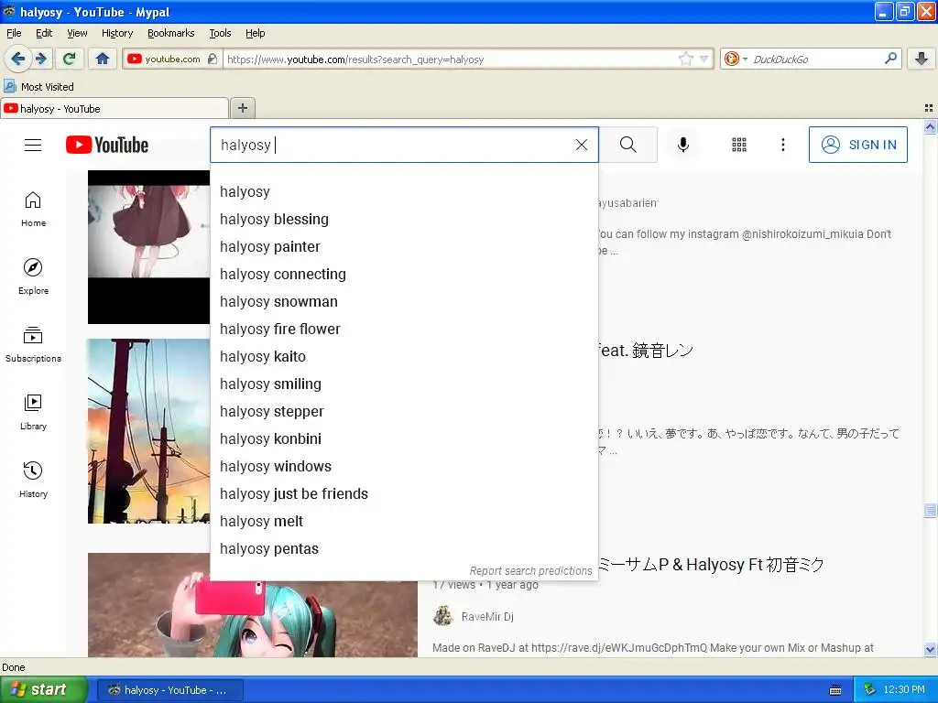This screenshot has height=703, width=938.
Task: Open the Downloads arrow button
Action: point(922,59)
